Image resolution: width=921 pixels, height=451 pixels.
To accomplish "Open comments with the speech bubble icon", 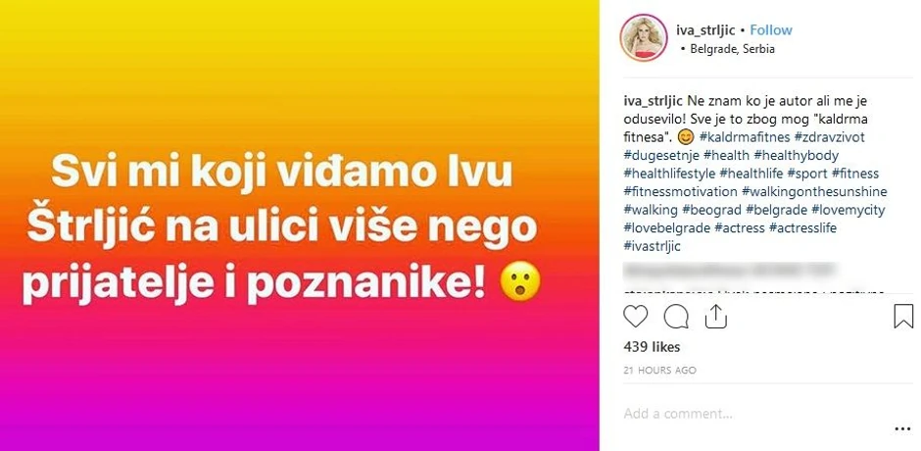I will tap(675, 317).
